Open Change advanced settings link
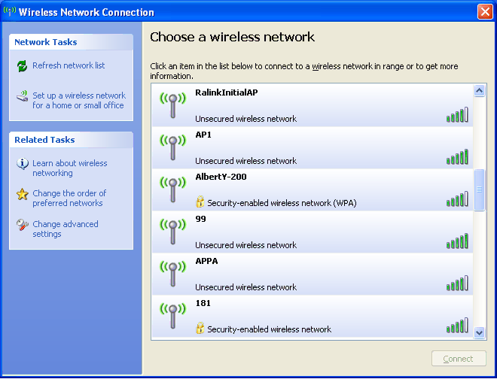This screenshot has width=497, height=379. coord(66,229)
